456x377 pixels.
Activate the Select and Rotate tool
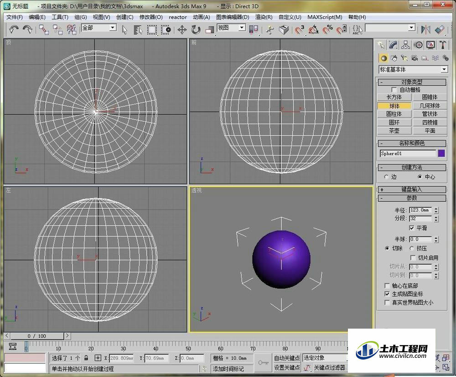coord(196,30)
